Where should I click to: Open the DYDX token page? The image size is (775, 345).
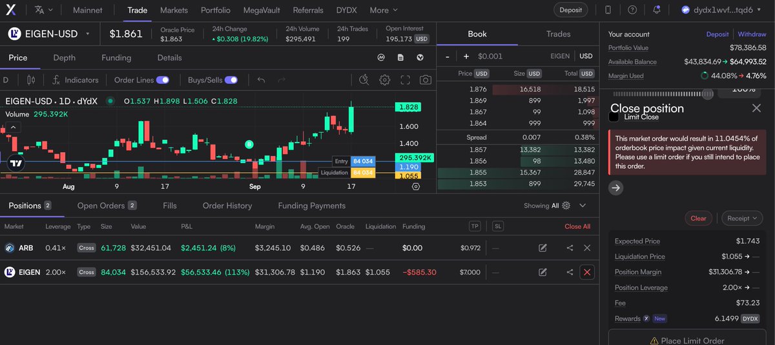click(346, 10)
